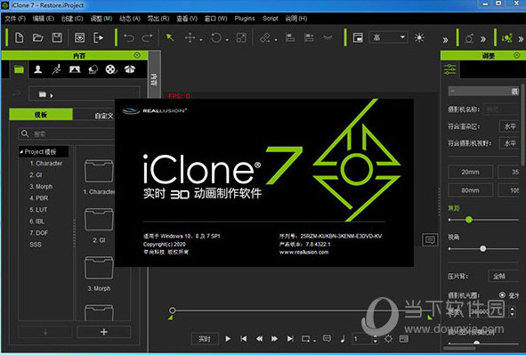
Task: Create a new project with the blank page icon
Action: tap(19, 37)
